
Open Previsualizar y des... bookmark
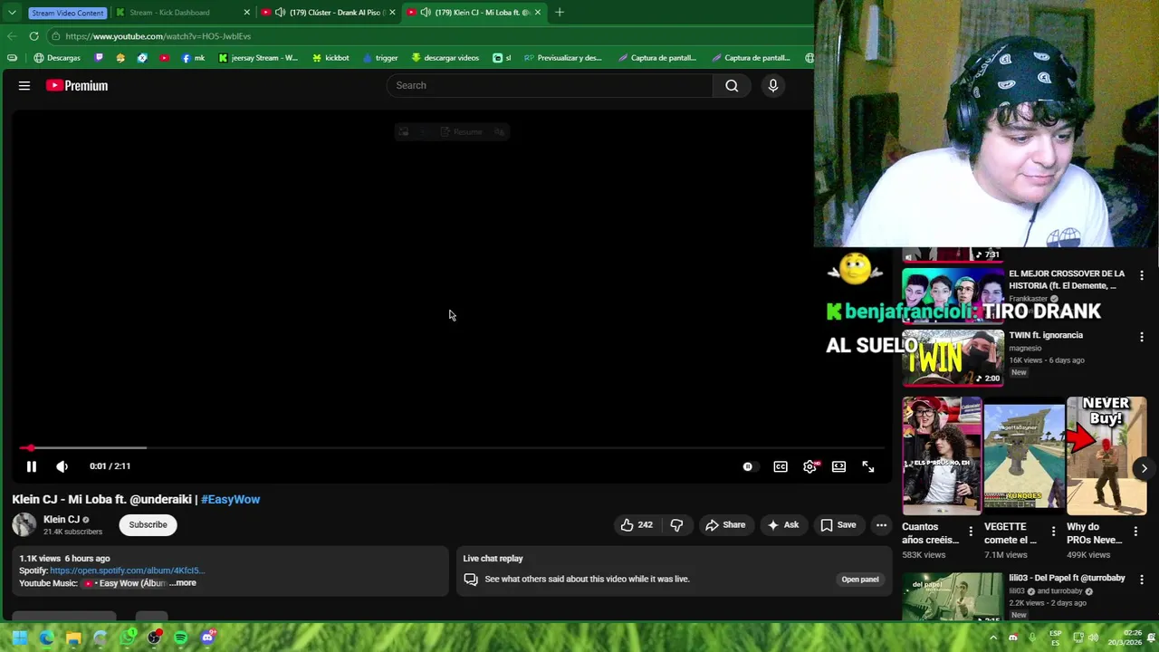[x=562, y=58]
